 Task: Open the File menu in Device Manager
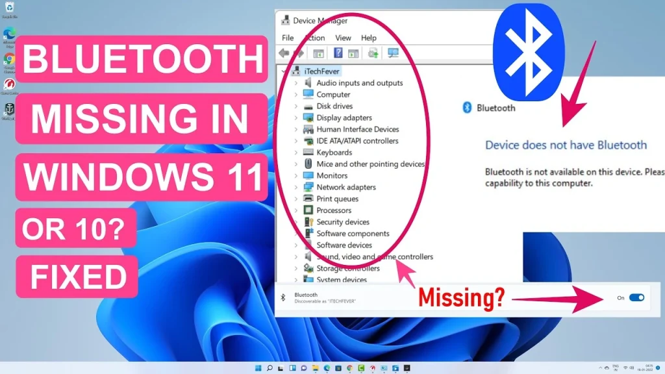(x=288, y=38)
